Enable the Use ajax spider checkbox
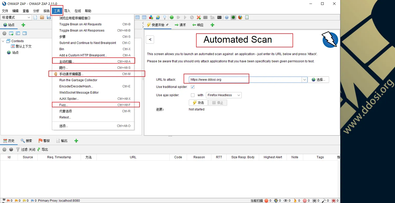The height and width of the screenshot is (203, 395). [x=193, y=95]
